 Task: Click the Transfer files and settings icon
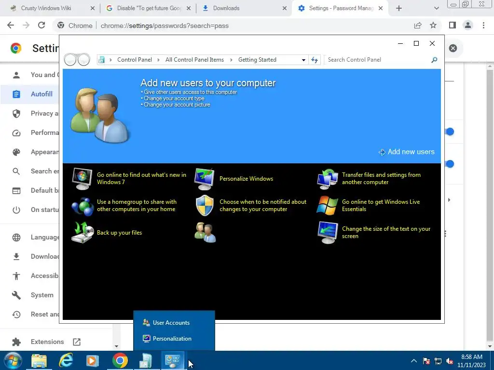point(328,179)
